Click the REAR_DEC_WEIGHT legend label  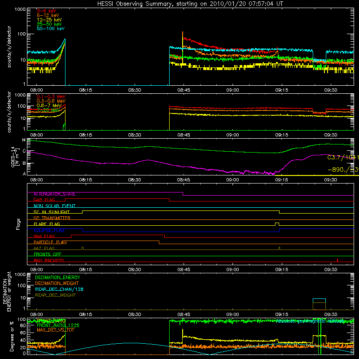[x=55, y=295]
